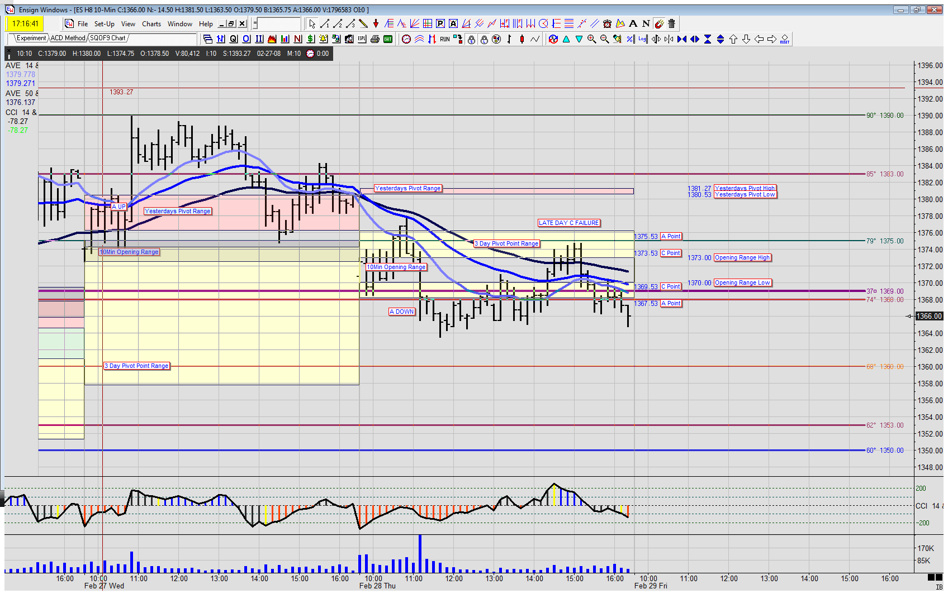Toggle the magnet snap tool
This screenshot has width=948, height=594.
(x=659, y=23)
